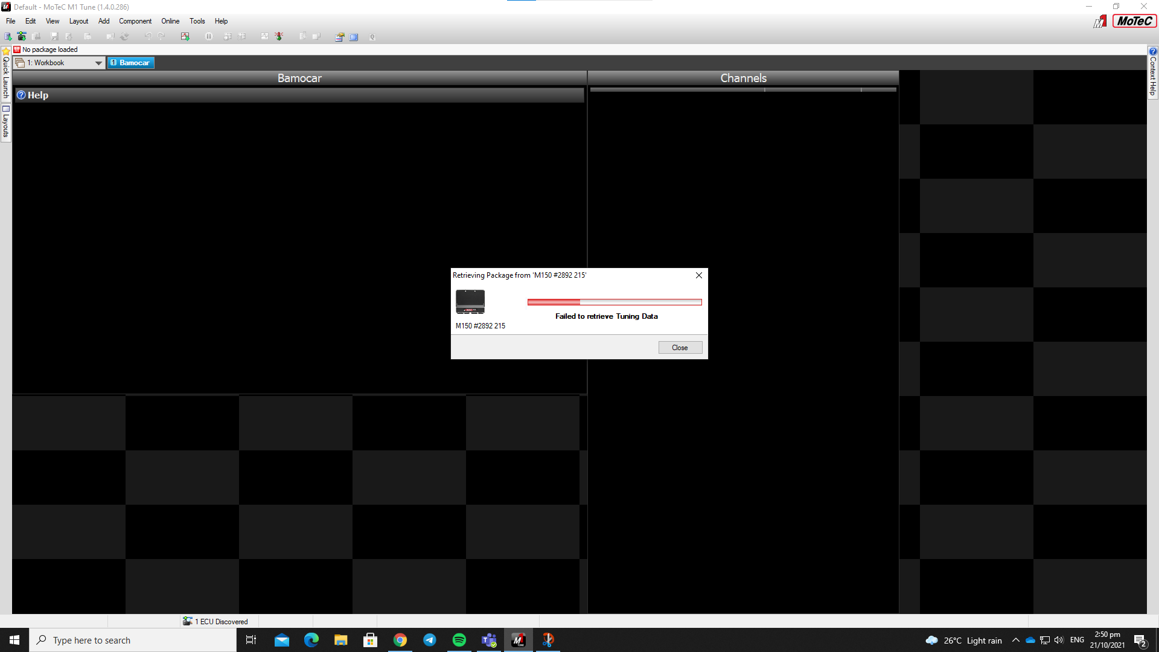Click the Help panel heading text
The height and width of the screenshot is (652, 1159).
[x=38, y=95]
